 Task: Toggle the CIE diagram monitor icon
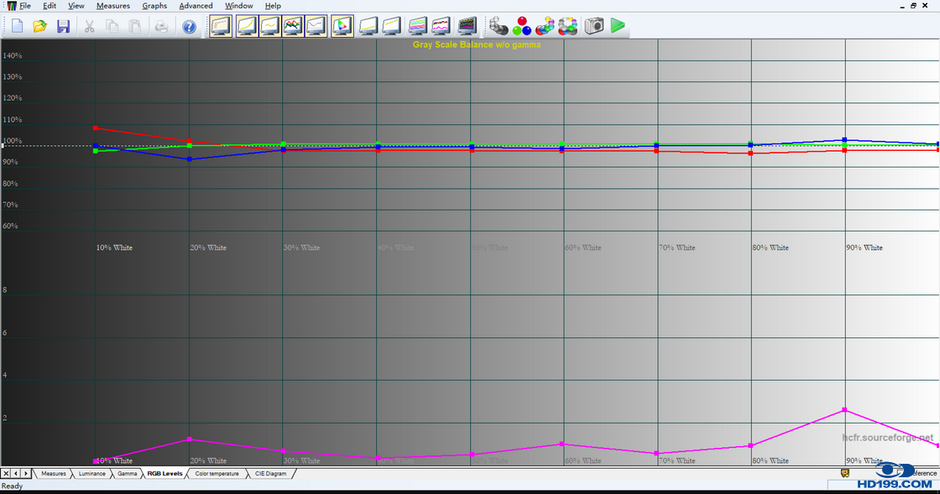(342, 26)
